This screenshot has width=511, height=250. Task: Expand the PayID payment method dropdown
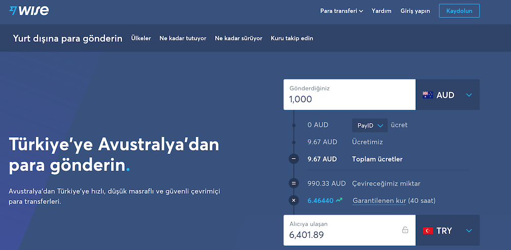(x=370, y=126)
